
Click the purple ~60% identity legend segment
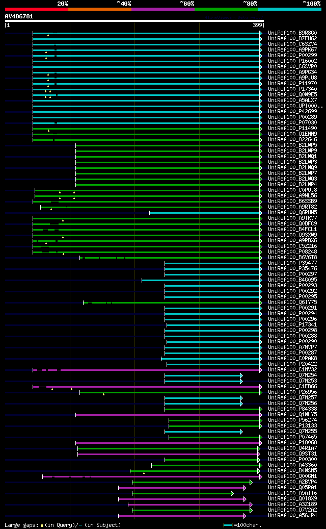(x=163, y=9)
